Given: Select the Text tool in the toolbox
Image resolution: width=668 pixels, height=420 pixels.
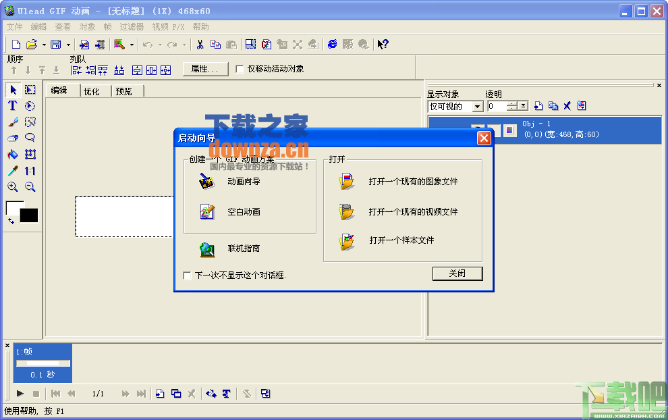Looking at the screenshot, I should [x=12, y=106].
